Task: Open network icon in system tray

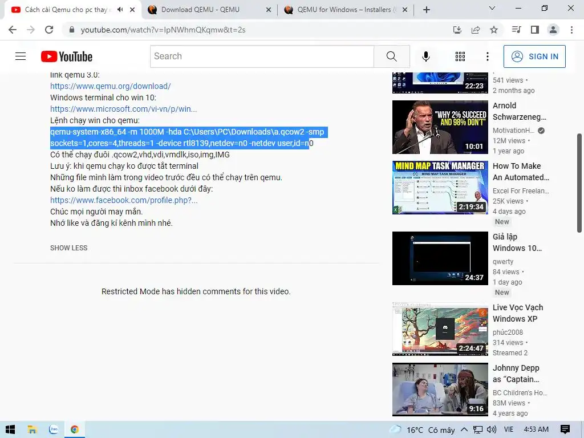Action: point(478,429)
